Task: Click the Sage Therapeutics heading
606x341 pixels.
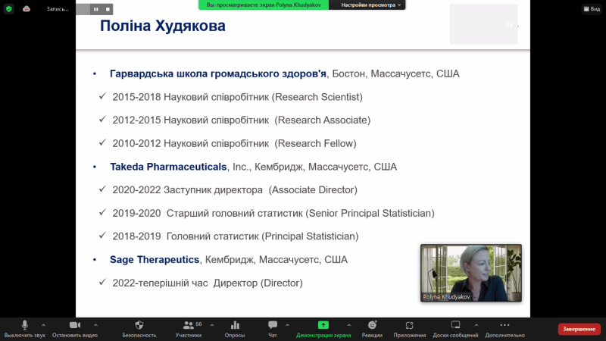Action: [155, 259]
